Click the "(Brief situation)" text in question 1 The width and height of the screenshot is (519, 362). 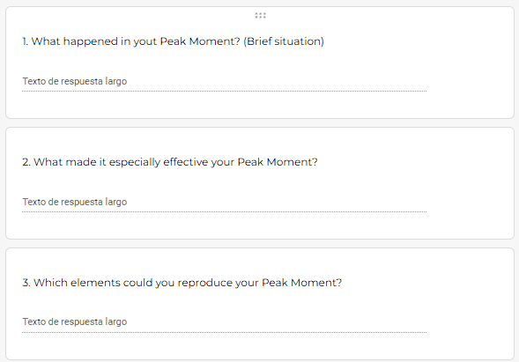point(284,41)
